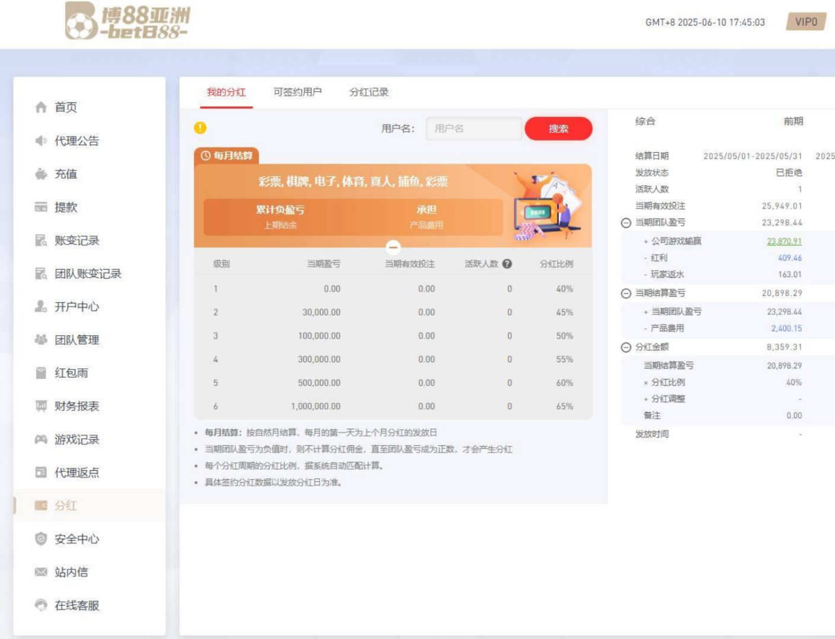
Task: Collapse the 当期团队盈亏 section
Action: tap(626, 223)
